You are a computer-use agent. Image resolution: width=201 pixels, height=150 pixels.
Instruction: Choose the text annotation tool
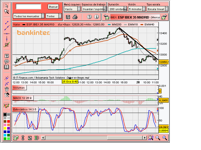(7, 56)
